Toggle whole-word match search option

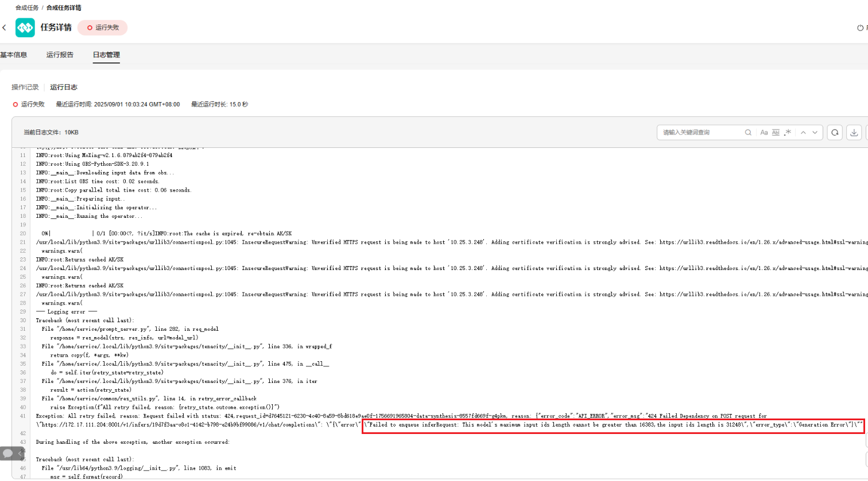[776, 132]
